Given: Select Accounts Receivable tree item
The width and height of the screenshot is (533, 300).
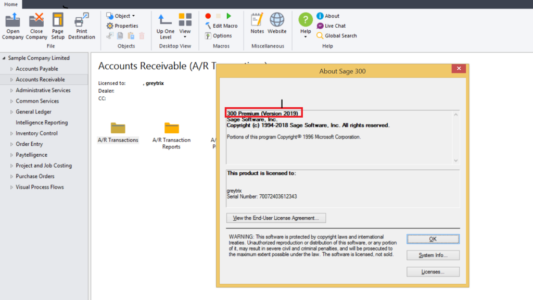Looking at the screenshot, I should coord(40,80).
